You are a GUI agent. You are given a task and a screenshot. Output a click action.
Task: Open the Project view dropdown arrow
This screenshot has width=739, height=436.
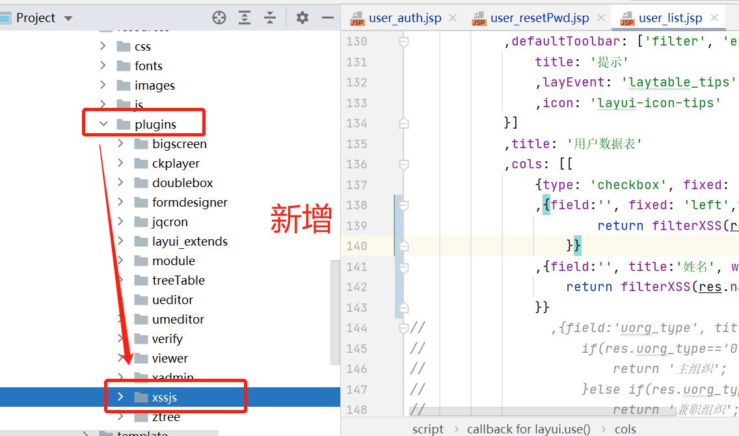(68, 18)
